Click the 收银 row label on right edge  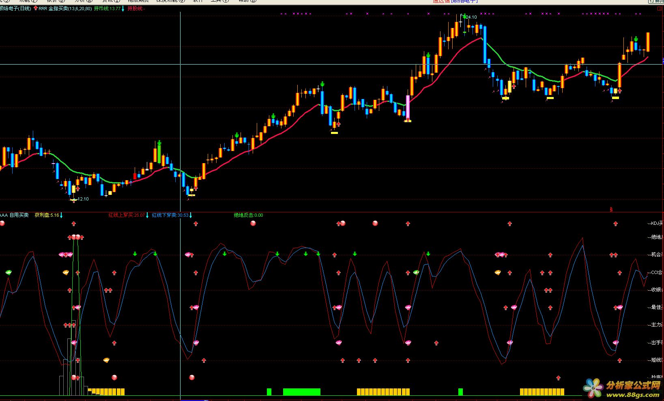655,290
